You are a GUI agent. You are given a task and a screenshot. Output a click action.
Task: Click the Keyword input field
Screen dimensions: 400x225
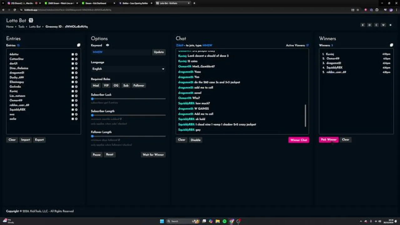tap(121, 52)
